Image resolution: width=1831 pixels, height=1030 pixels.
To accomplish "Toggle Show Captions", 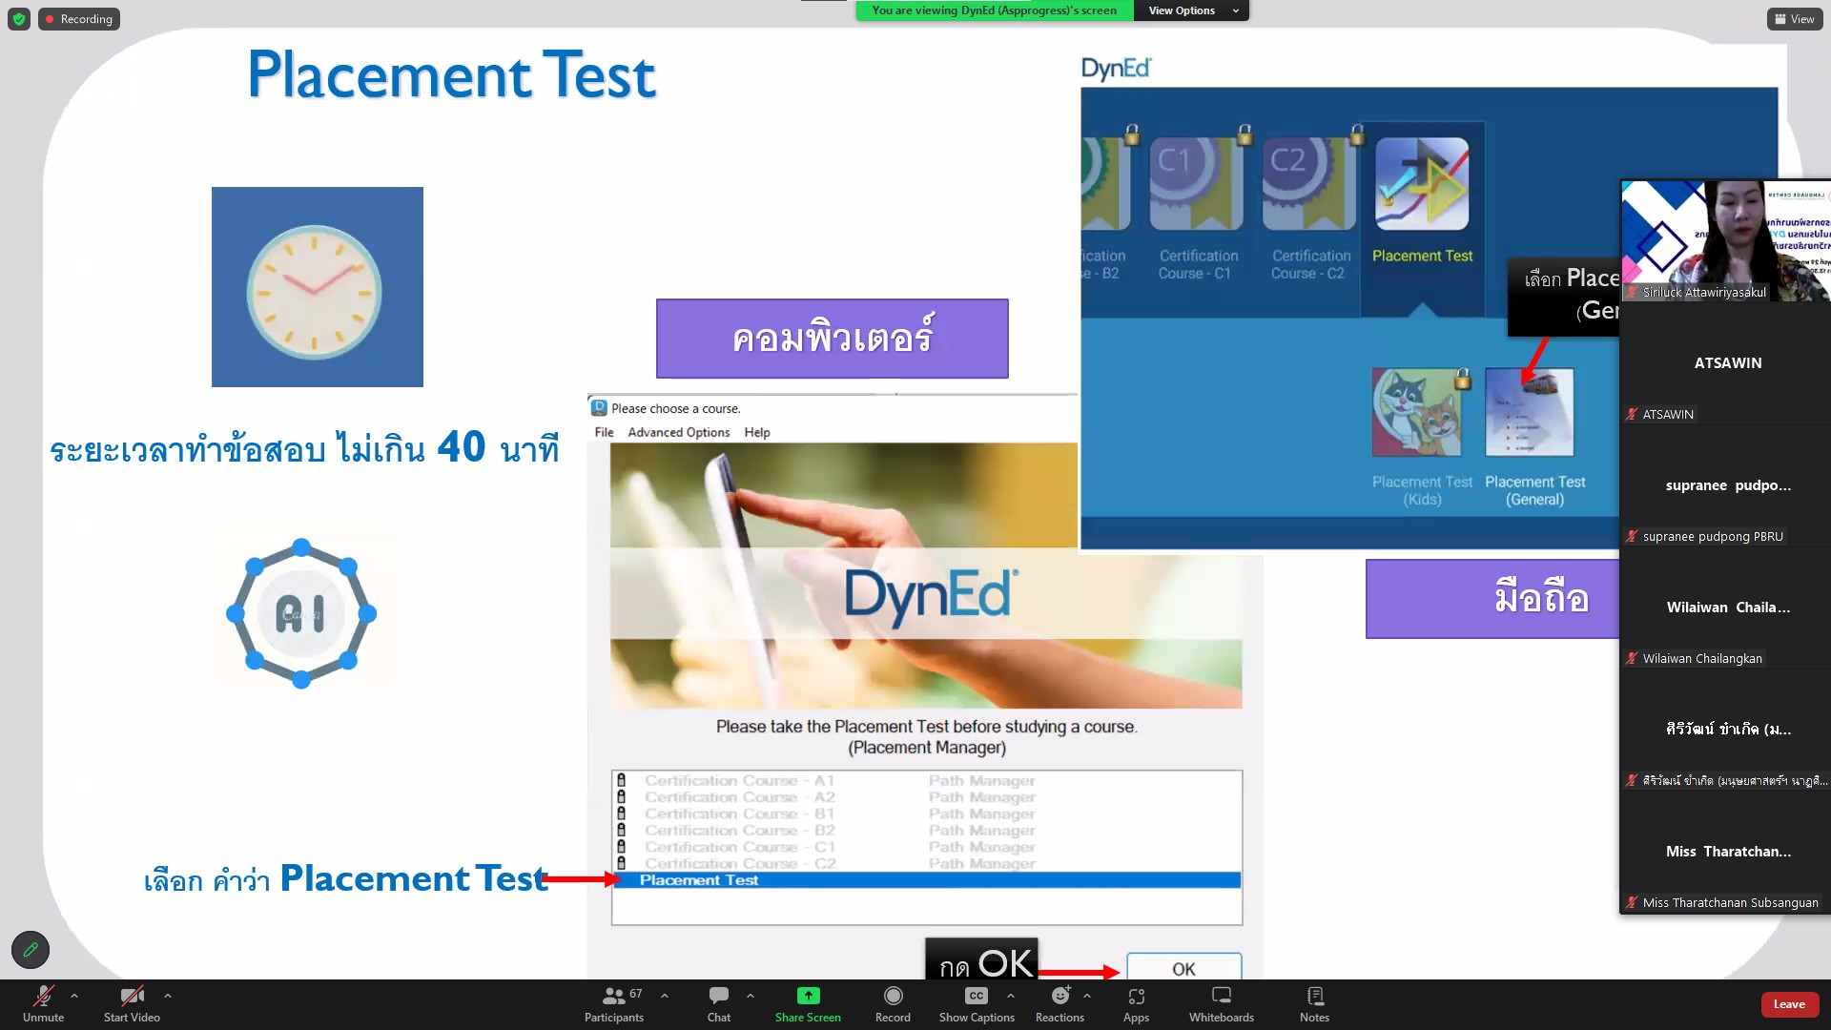I will pyautogui.click(x=976, y=1003).
